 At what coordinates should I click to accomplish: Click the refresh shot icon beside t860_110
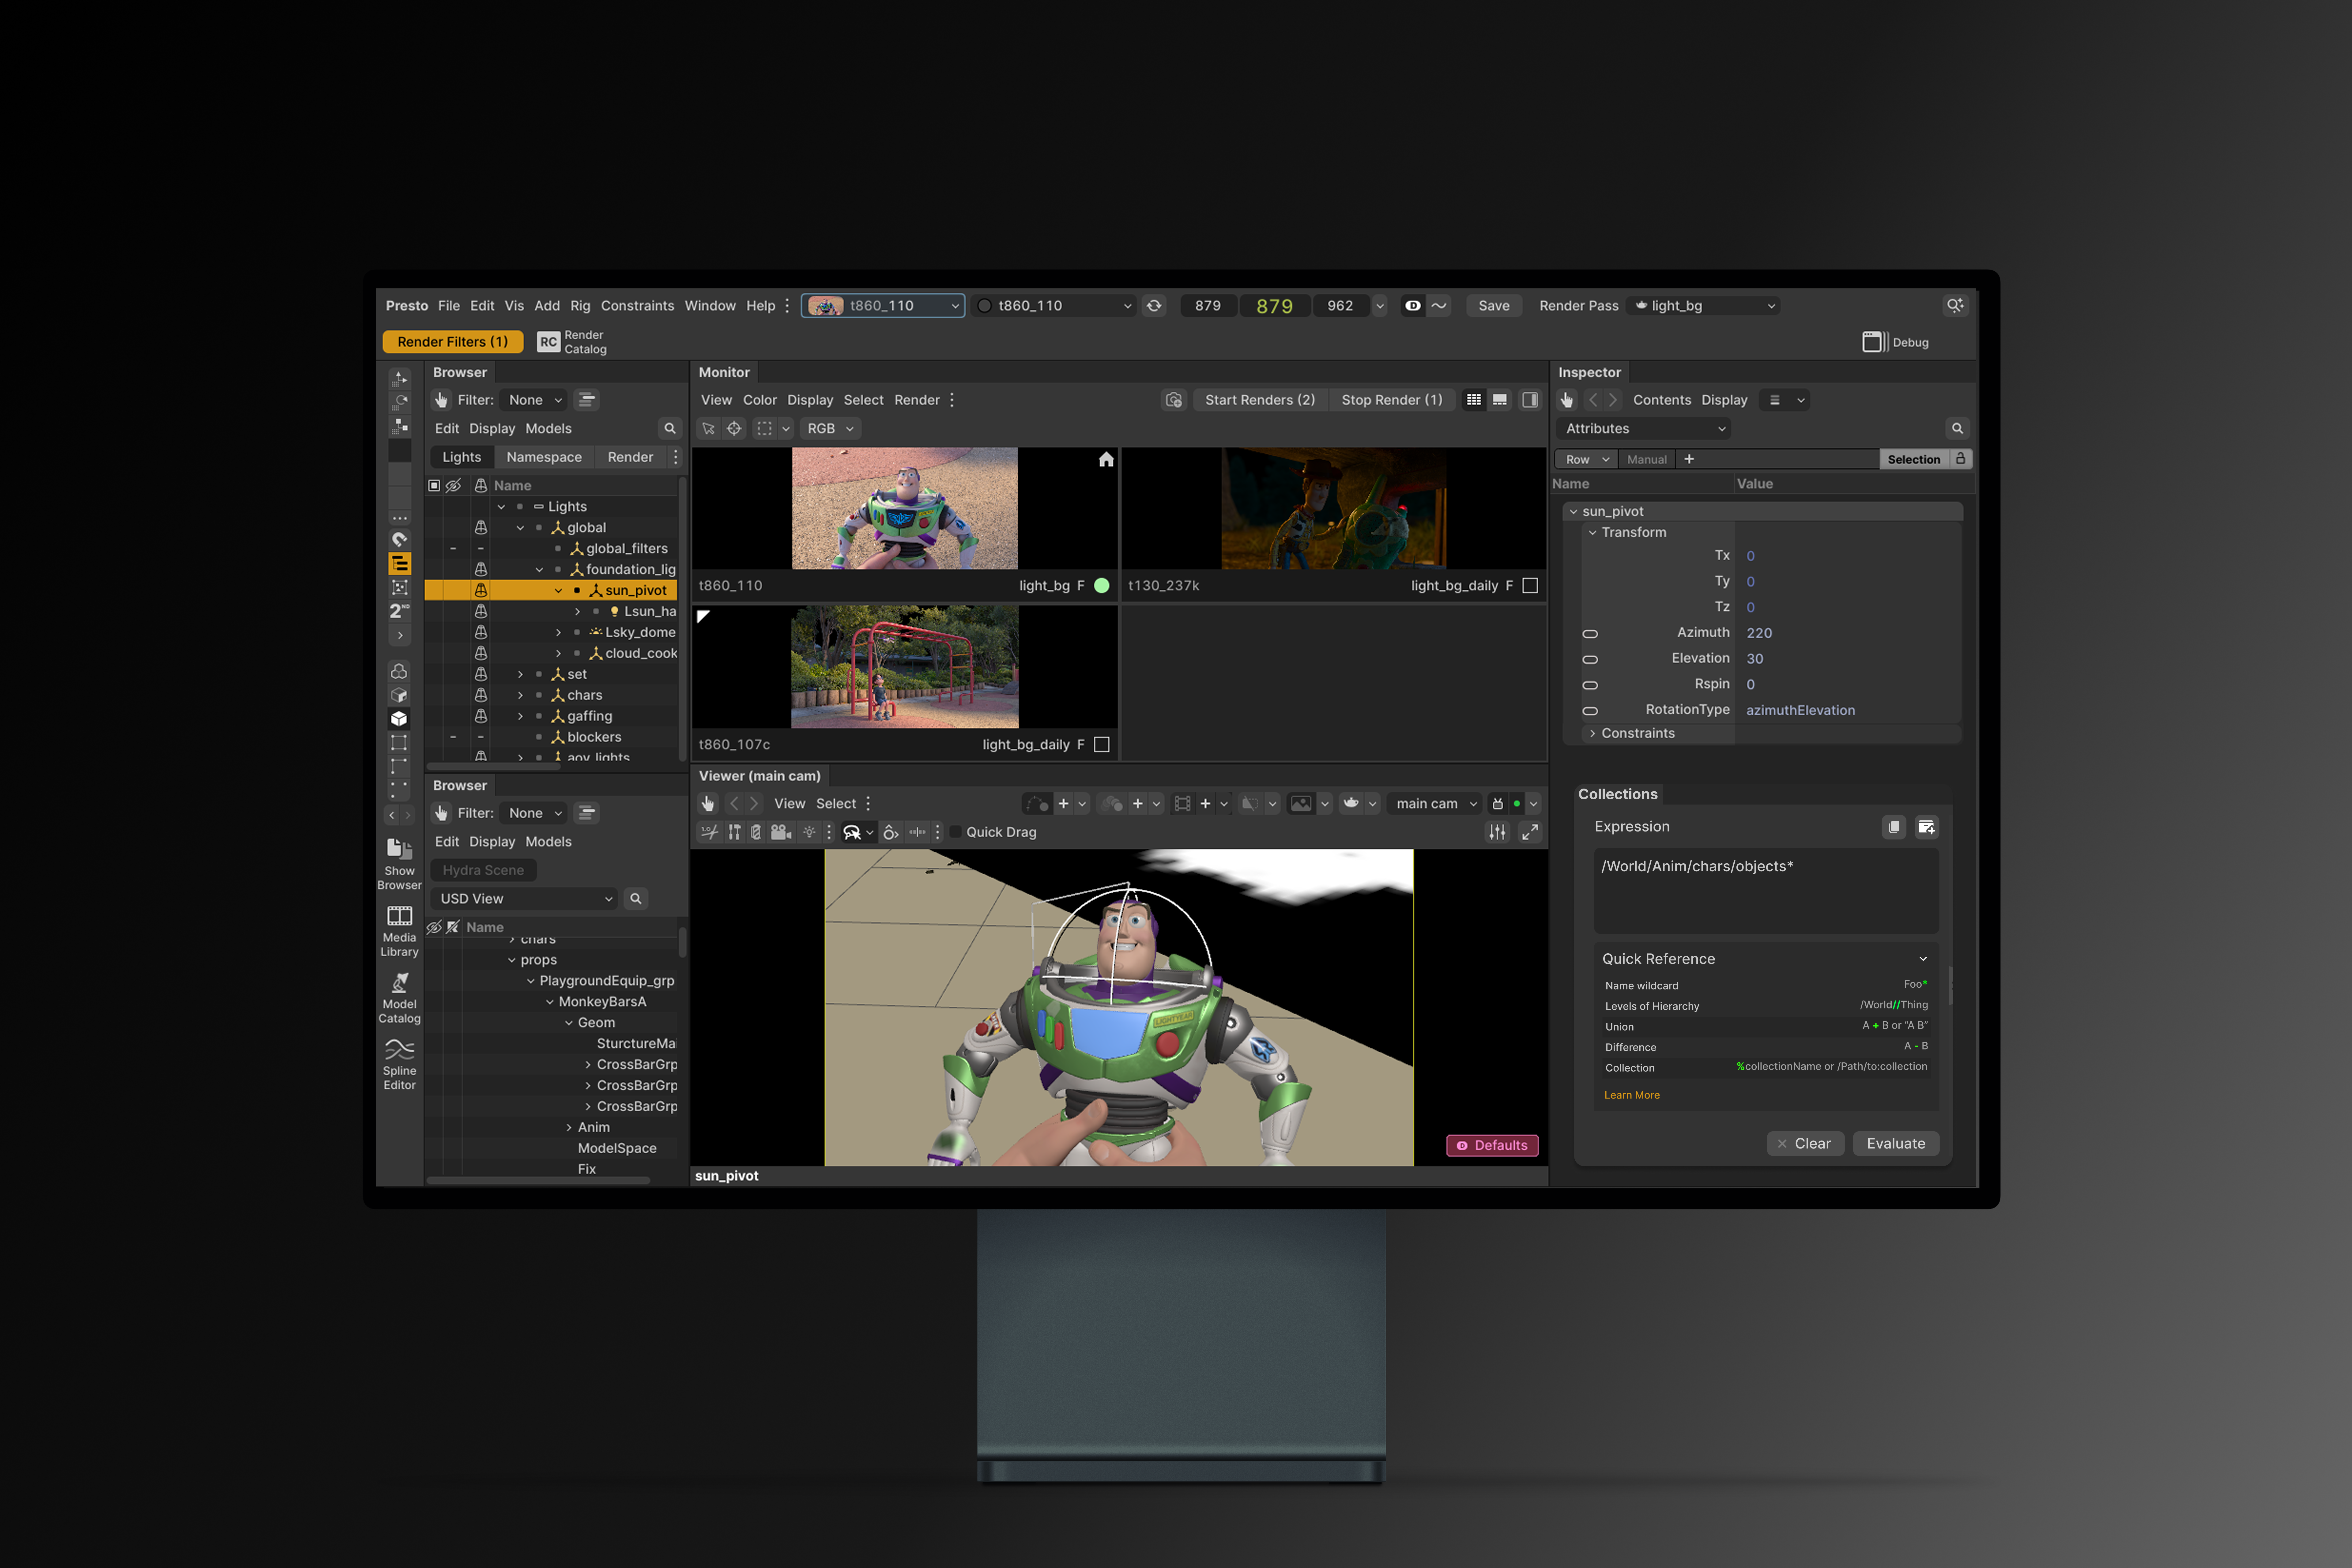(x=1154, y=306)
